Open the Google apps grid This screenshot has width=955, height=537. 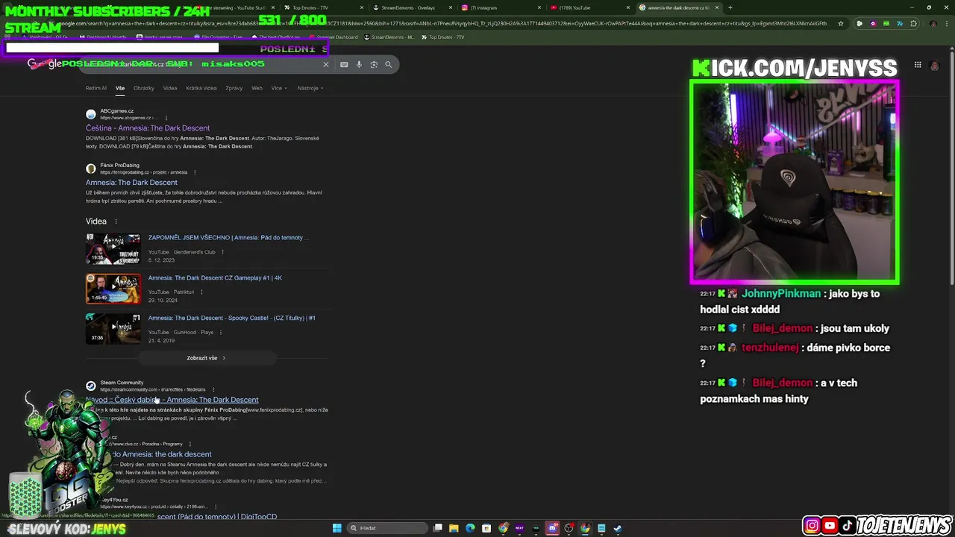click(918, 65)
